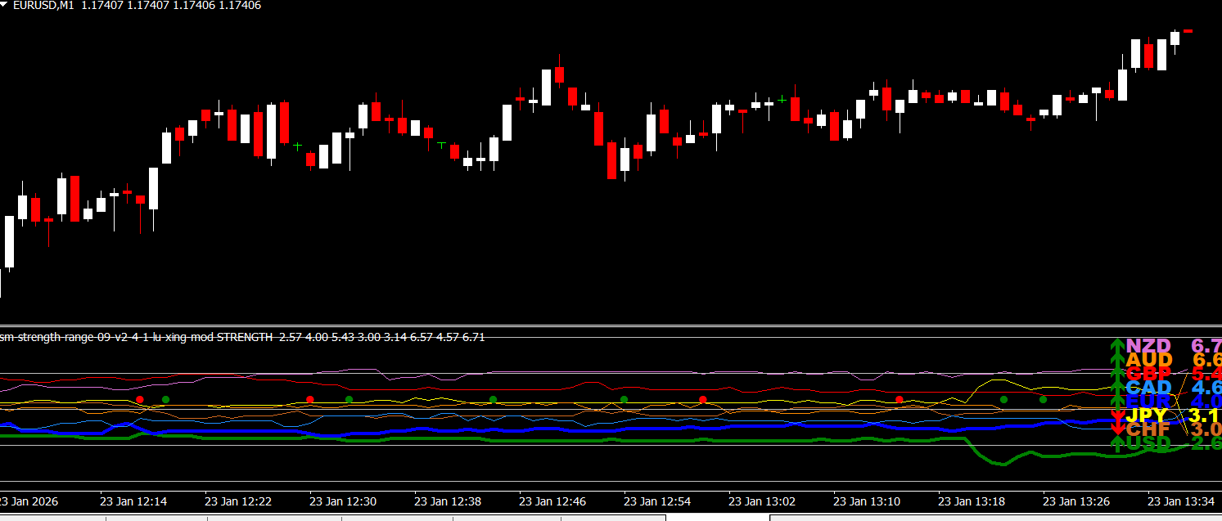Click the red down arrow beside CHF
This screenshot has width=1222, height=521.
coord(1117,429)
